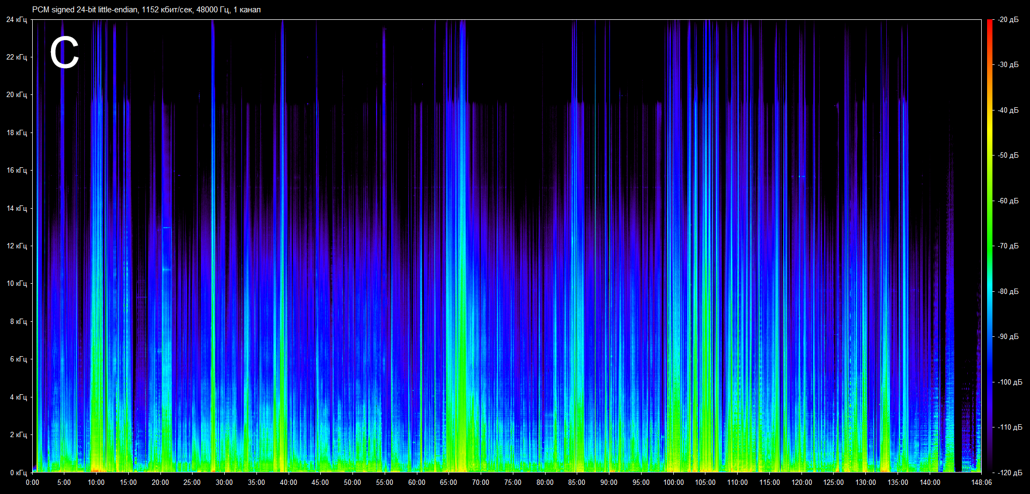Screen dimensions: 1030x494
Task: Click the 20 кГц frequency axis label
Action: (x=17, y=94)
